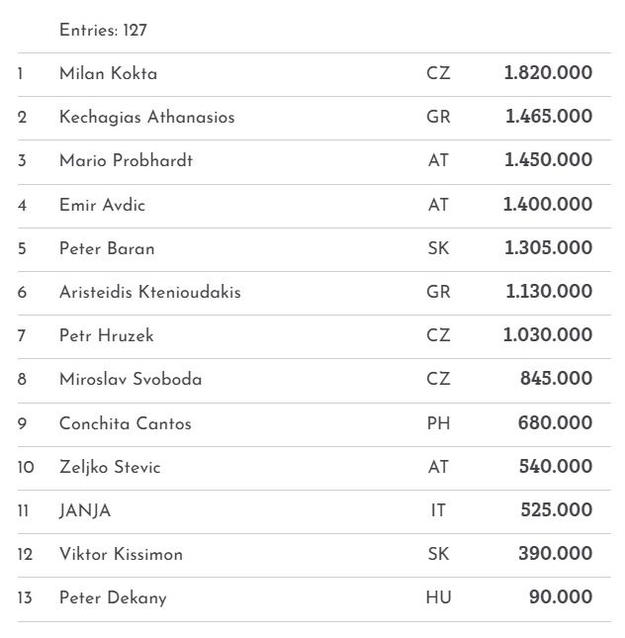Click the 1.465.000 chip count
Screen dimensions: 625x638
click(549, 117)
